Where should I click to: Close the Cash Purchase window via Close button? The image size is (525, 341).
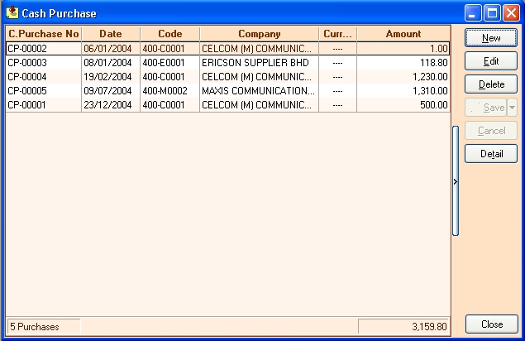pos(492,324)
